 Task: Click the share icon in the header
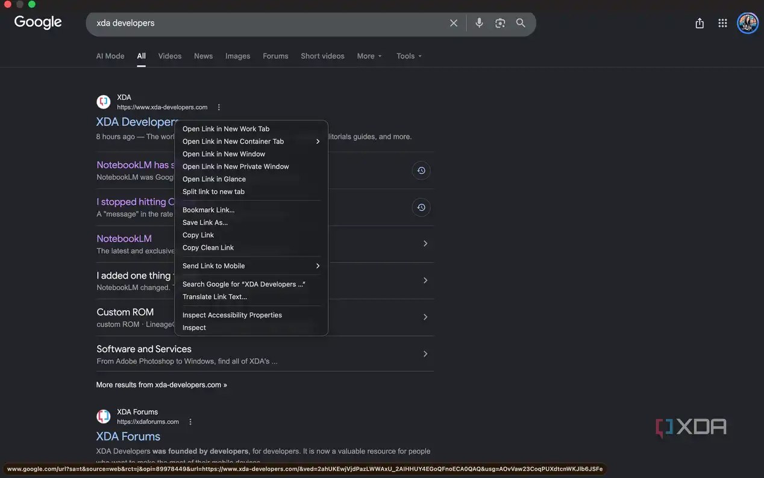coord(700,23)
